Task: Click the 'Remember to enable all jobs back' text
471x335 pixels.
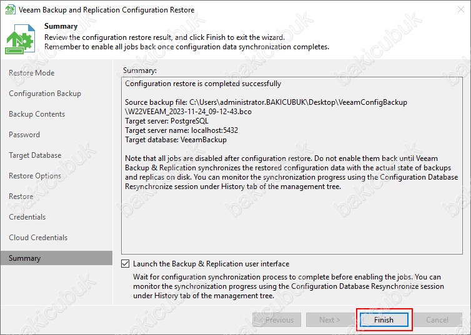Action: coord(187,47)
